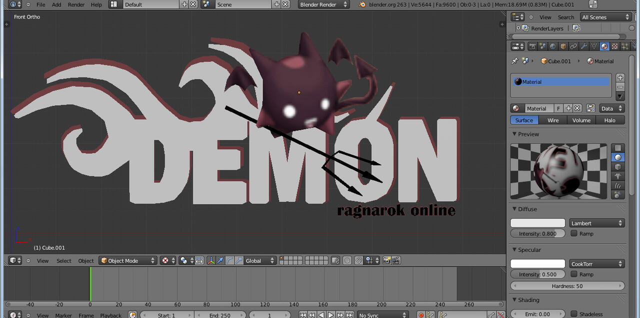This screenshot has height=318, width=640.
Task: Open timeline Marker menu
Action: [63, 315]
